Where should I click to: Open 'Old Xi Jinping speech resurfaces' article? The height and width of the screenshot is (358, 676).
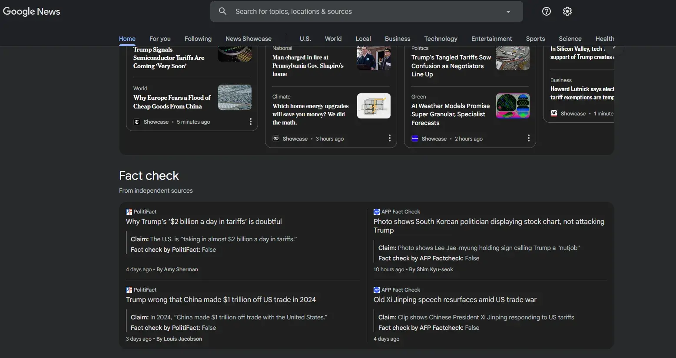[455, 300]
